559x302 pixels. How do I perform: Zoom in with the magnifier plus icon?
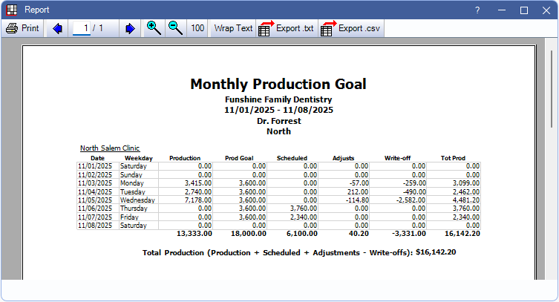tap(154, 28)
